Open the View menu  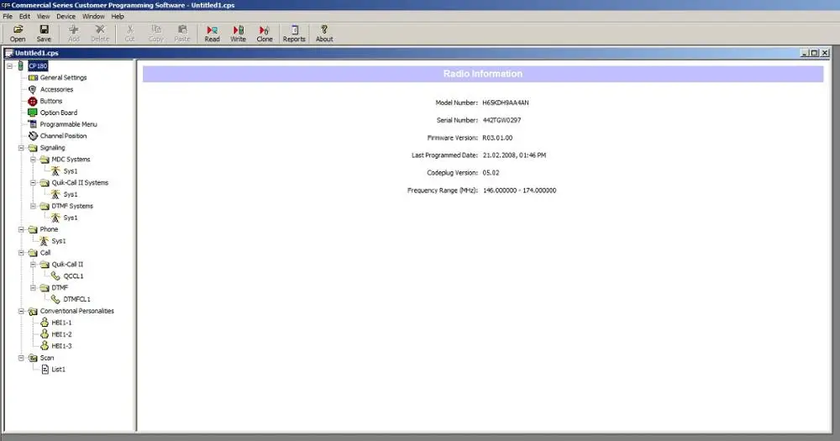pyautogui.click(x=44, y=17)
